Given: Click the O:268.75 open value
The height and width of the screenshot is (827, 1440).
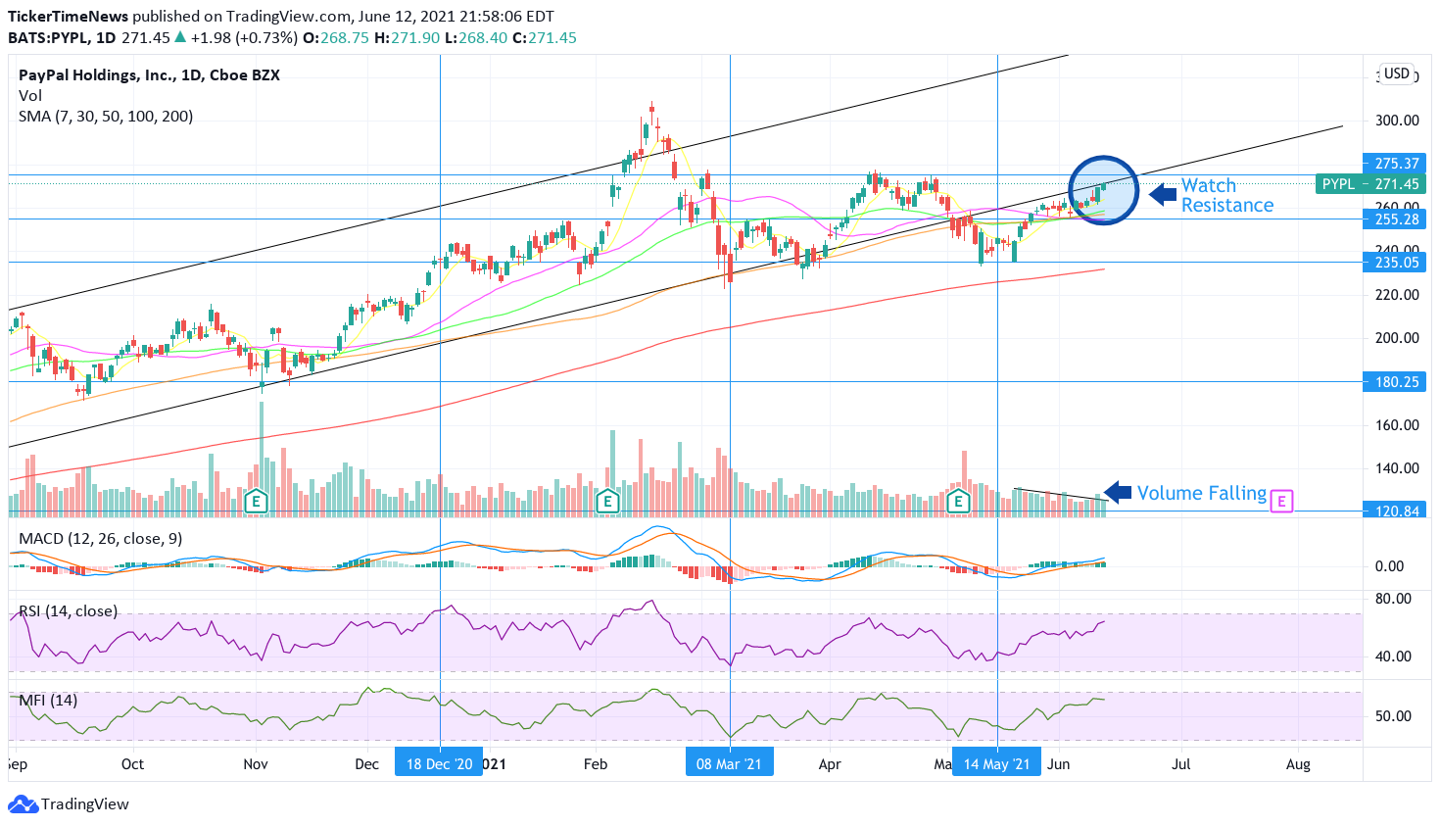Looking at the screenshot, I should click(335, 38).
